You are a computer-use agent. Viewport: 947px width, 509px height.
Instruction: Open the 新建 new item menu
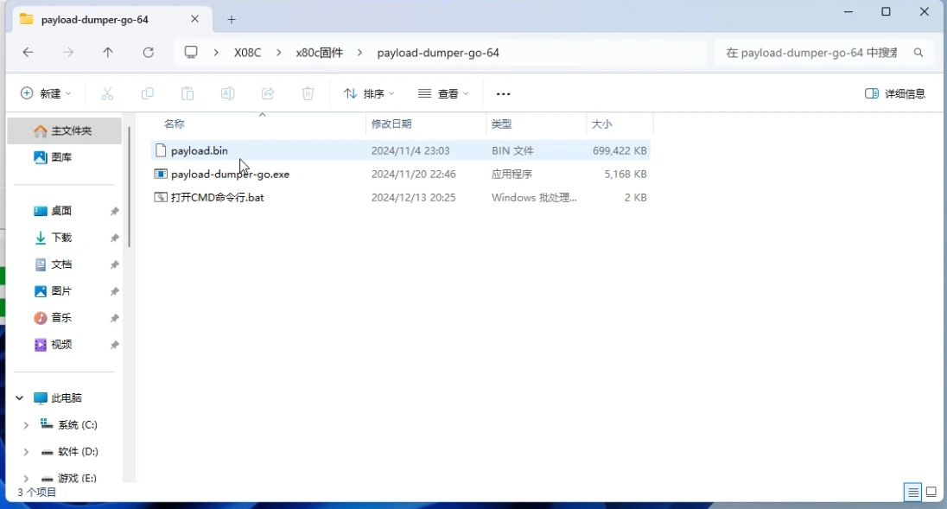pos(45,93)
